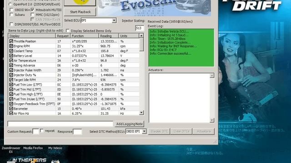Click the data list scrollbar thumb
Screen dimensions: 291x163
(x=141, y=44)
